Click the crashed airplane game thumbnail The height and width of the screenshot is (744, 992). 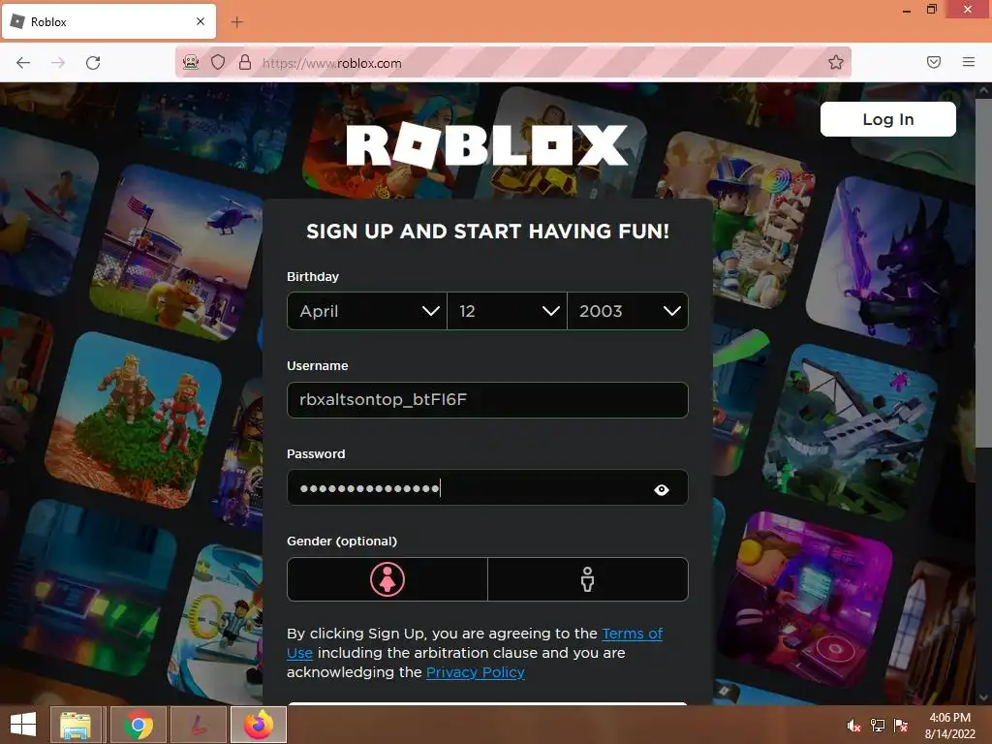click(848, 431)
